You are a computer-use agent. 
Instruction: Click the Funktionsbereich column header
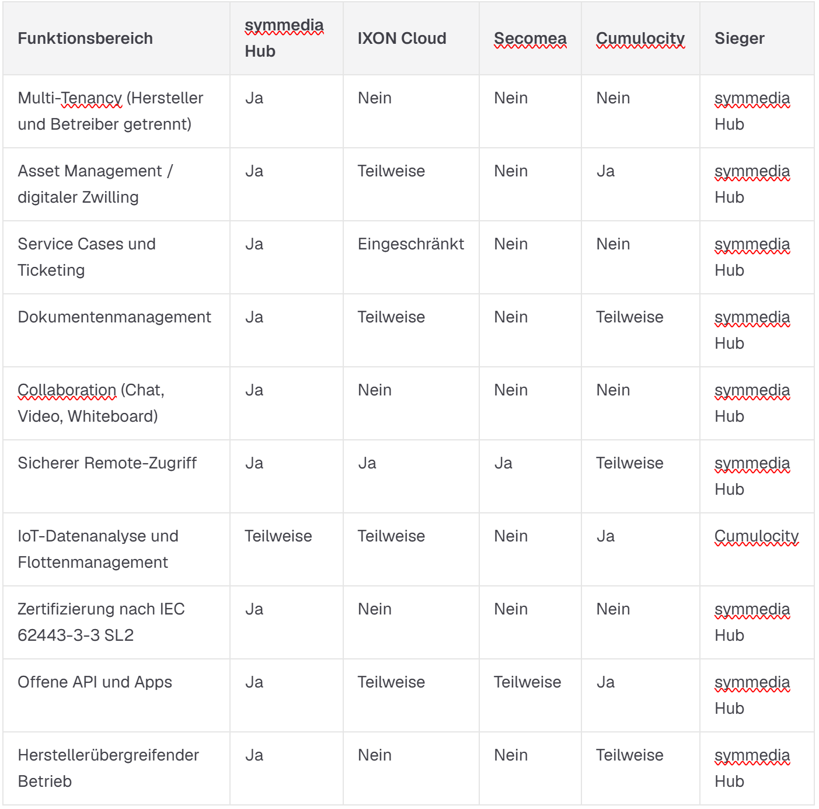85,39
